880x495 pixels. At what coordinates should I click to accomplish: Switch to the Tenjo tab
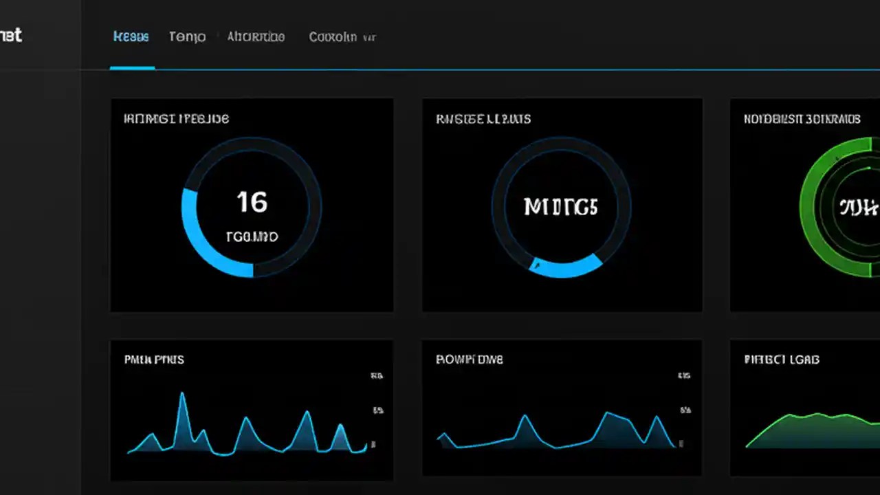186,36
